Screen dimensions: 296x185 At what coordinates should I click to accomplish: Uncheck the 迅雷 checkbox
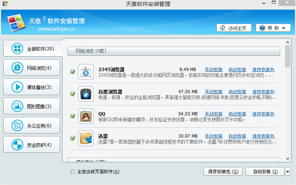(73, 138)
